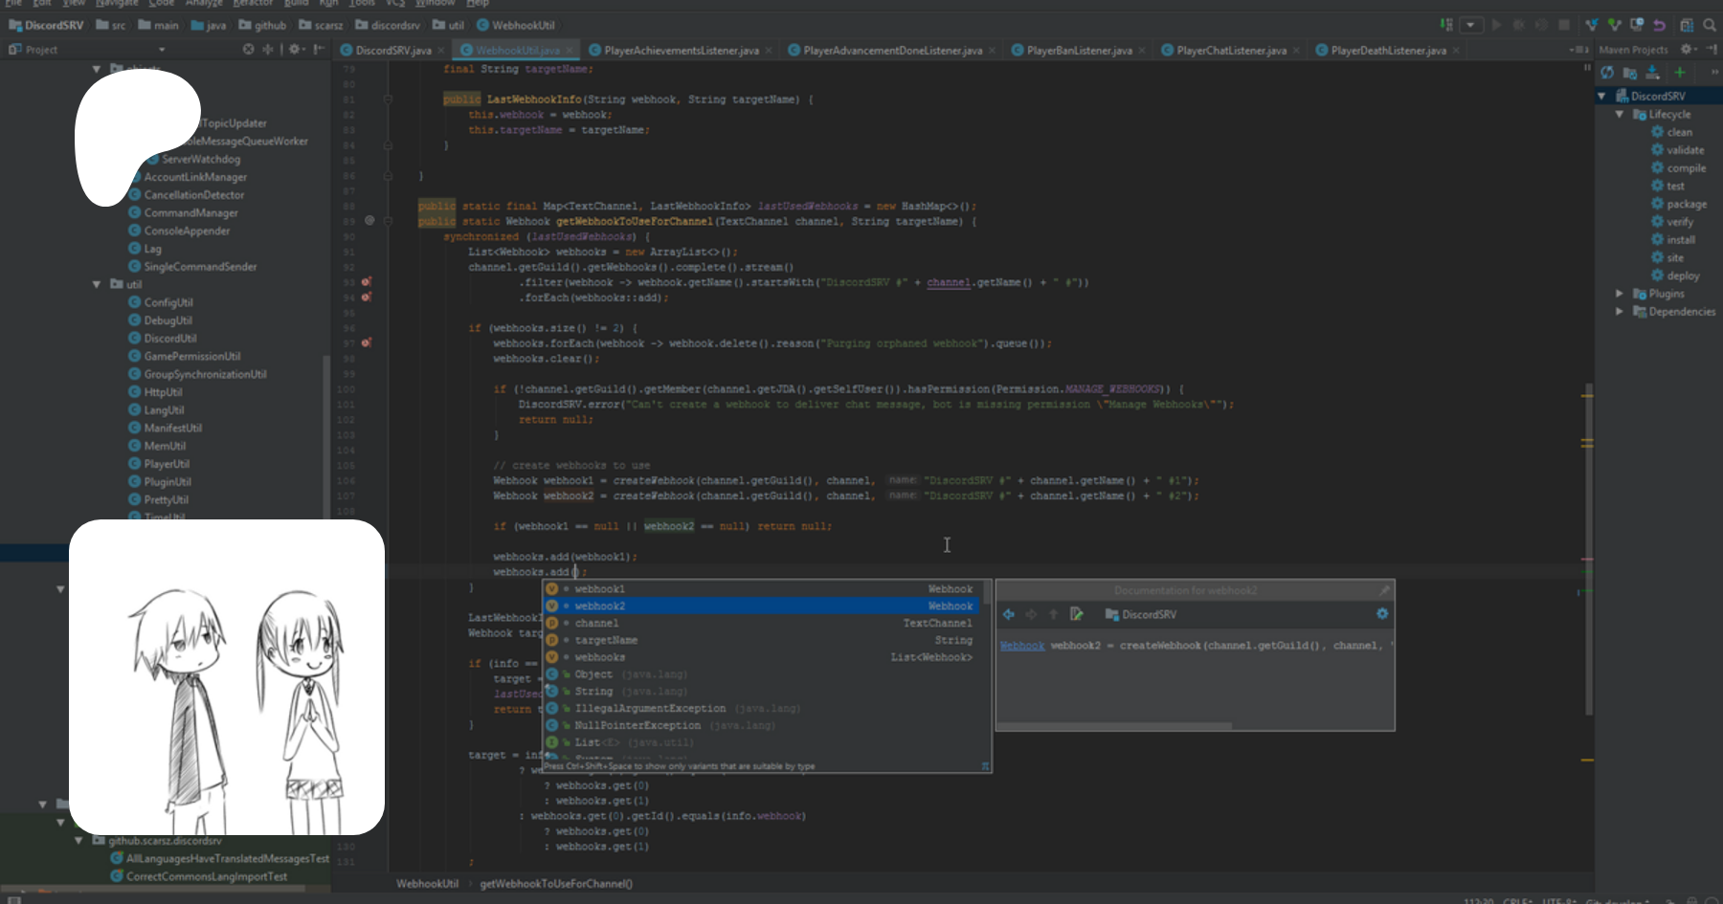1723x904 pixels.
Task: Switch to the PlayerChatListener.java tab
Action: click(x=1231, y=50)
